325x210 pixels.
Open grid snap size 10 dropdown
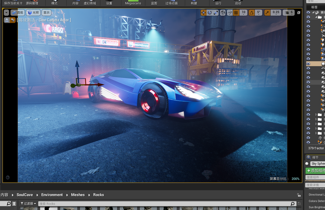(244, 13)
